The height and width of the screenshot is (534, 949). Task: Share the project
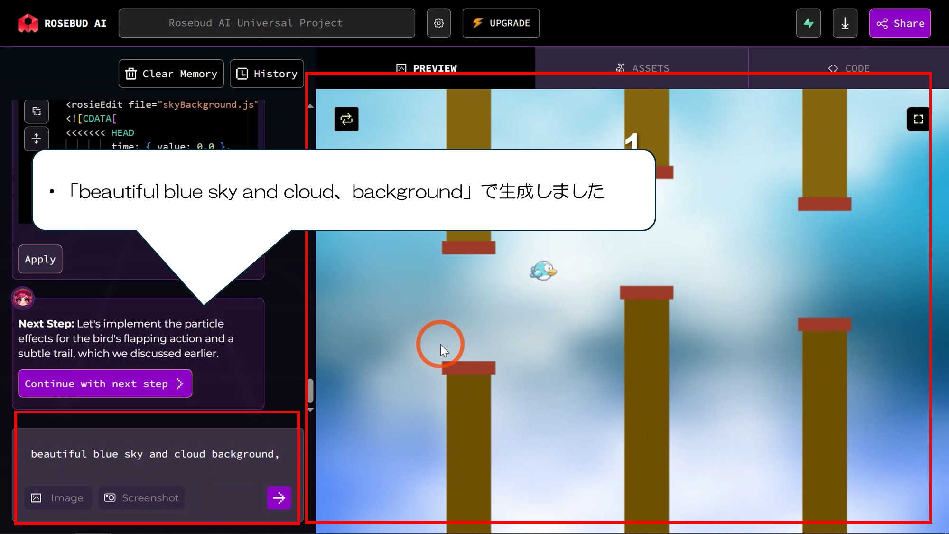coord(900,23)
